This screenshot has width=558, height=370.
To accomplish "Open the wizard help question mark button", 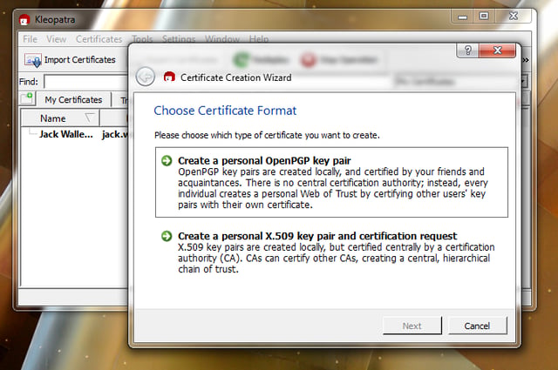I will tap(467, 50).
